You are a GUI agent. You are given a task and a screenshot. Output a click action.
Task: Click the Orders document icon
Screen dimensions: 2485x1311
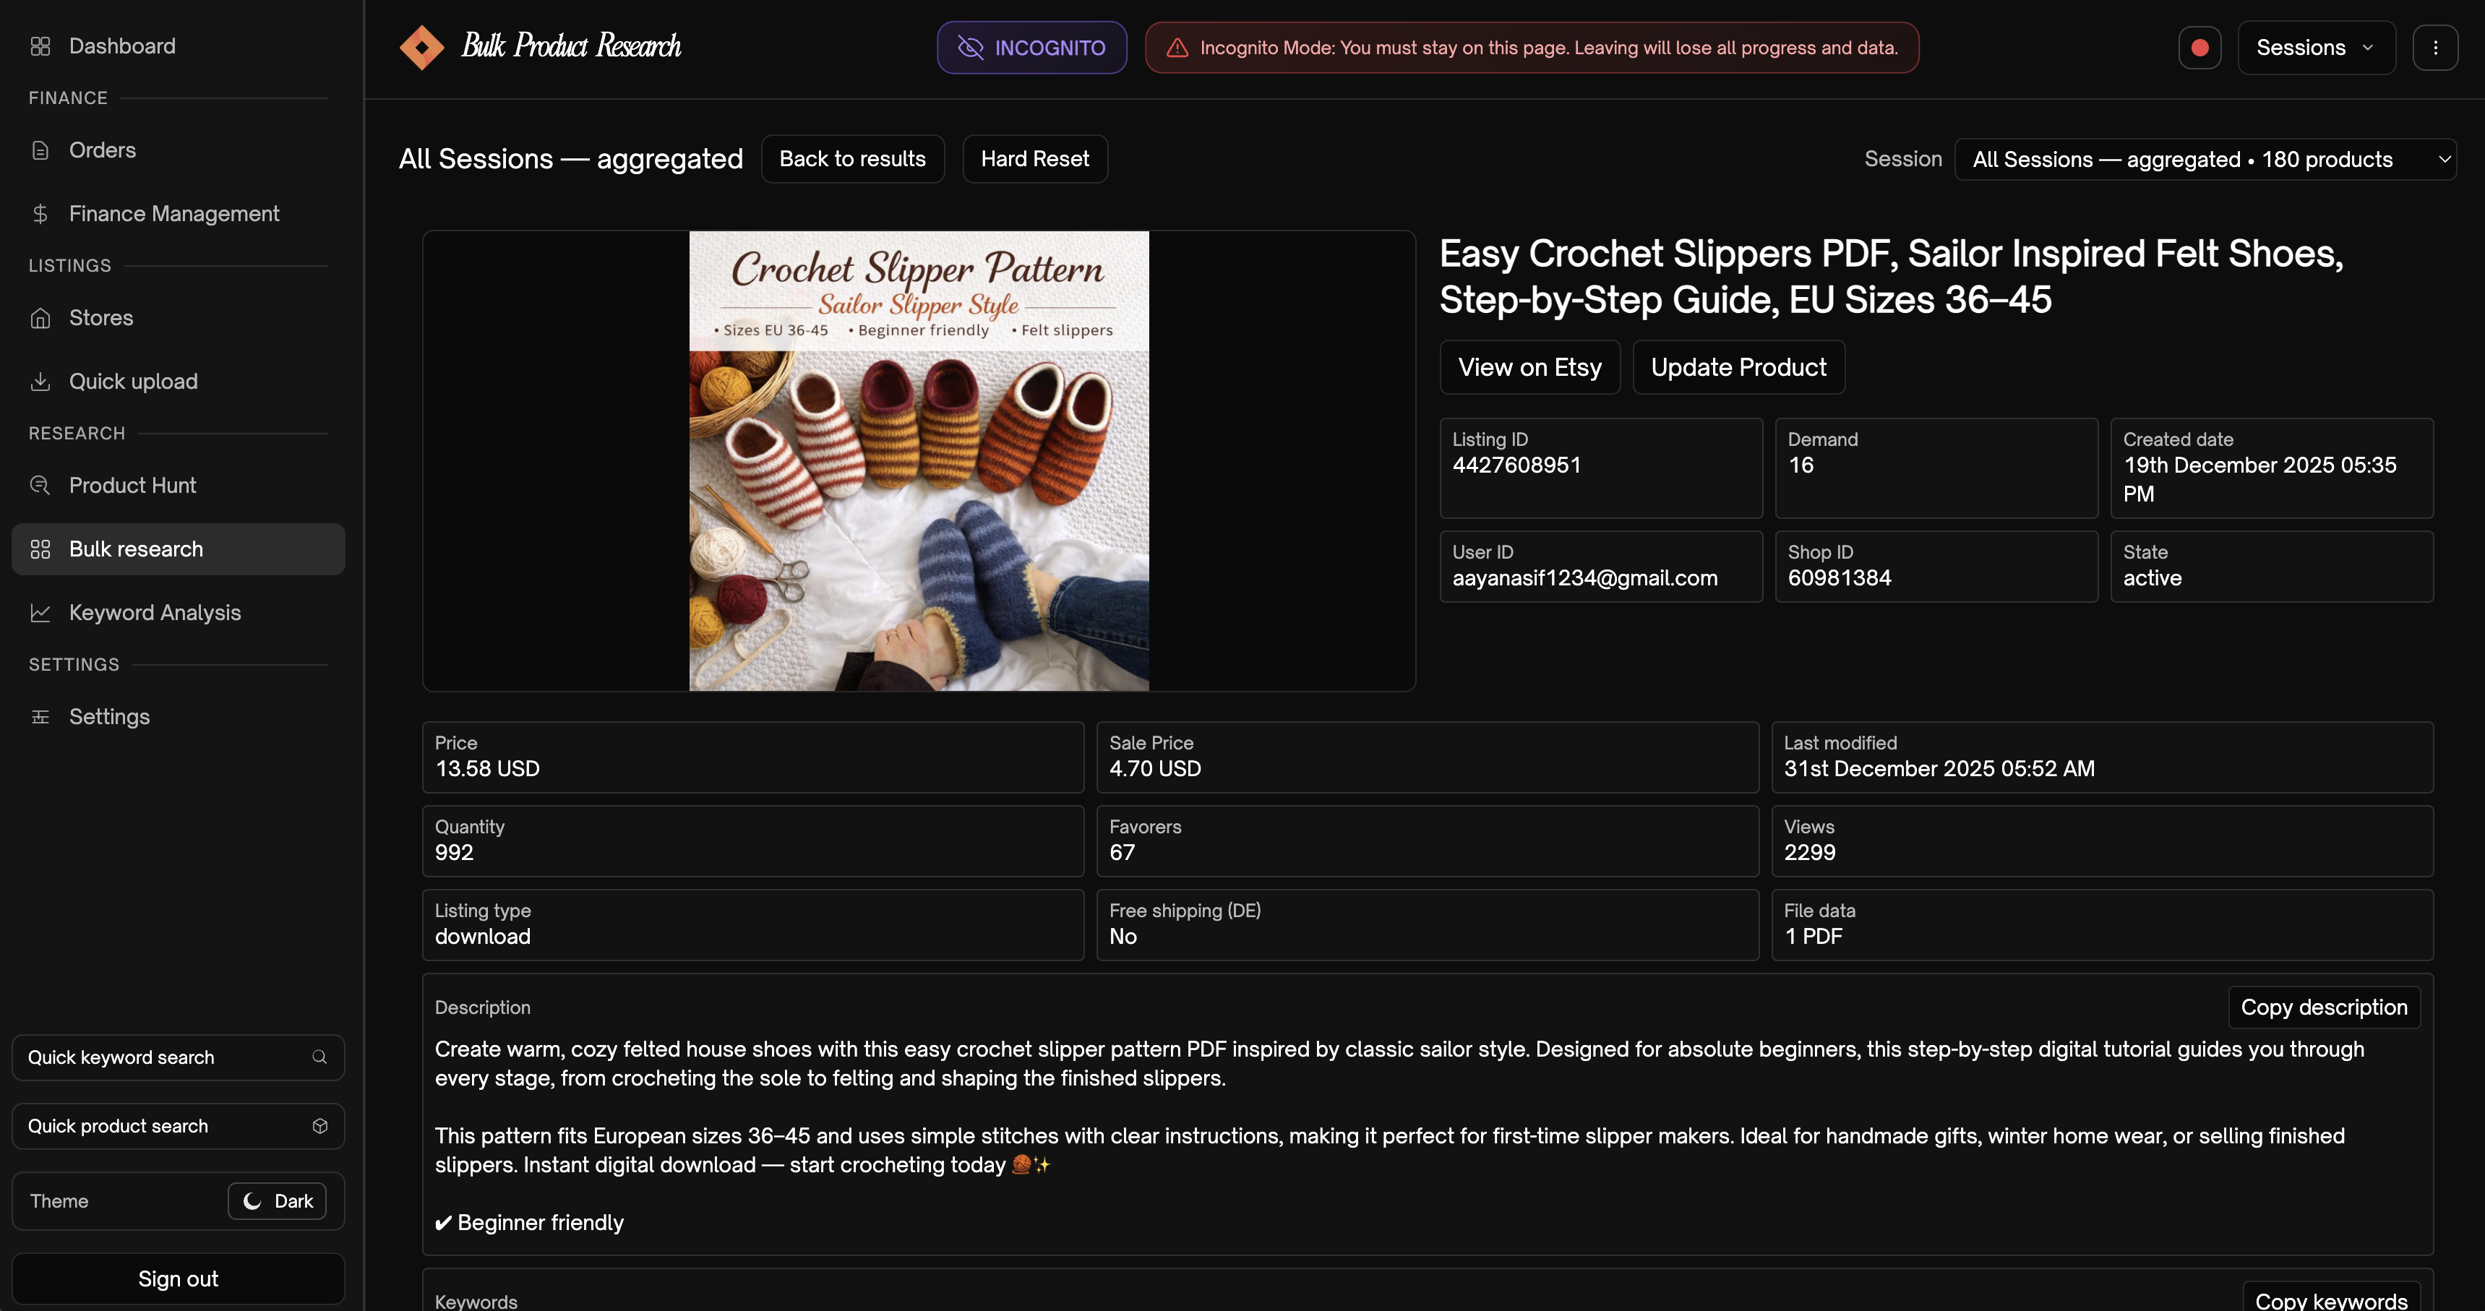click(x=40, y=150)
